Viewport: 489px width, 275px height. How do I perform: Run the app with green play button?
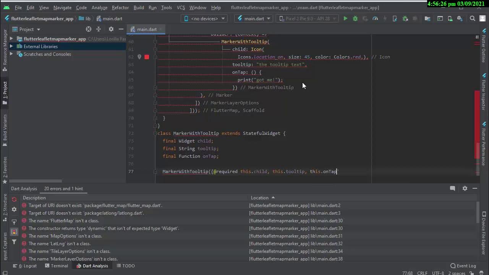tap(345, 18)
